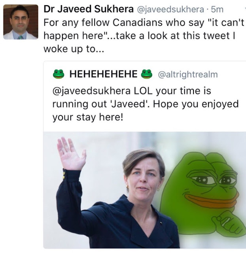Open the Dr Javeed Sukhera display name
This screenshot has height=253, width=246.
point(89,9)
